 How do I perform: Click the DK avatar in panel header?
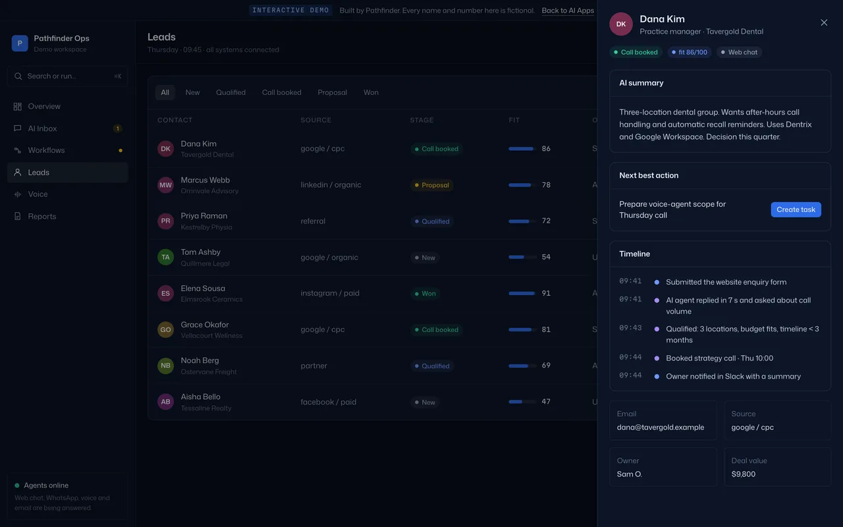[x=621, y=24]
